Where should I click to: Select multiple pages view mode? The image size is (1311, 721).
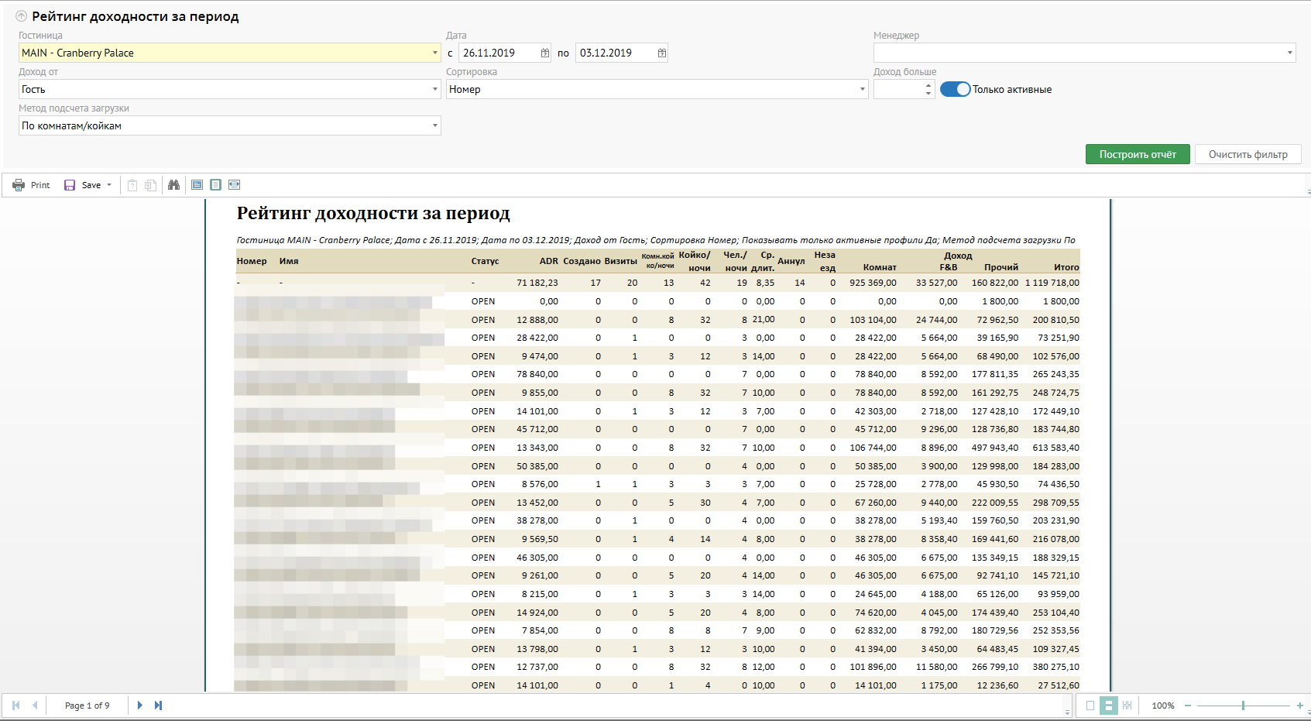click(1127, 706)
